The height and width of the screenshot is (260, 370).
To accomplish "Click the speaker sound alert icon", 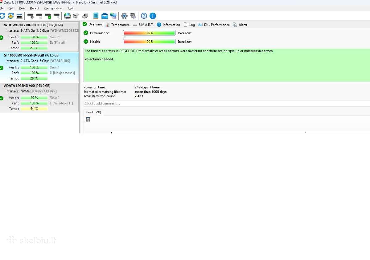I will [x=133, y=16].
